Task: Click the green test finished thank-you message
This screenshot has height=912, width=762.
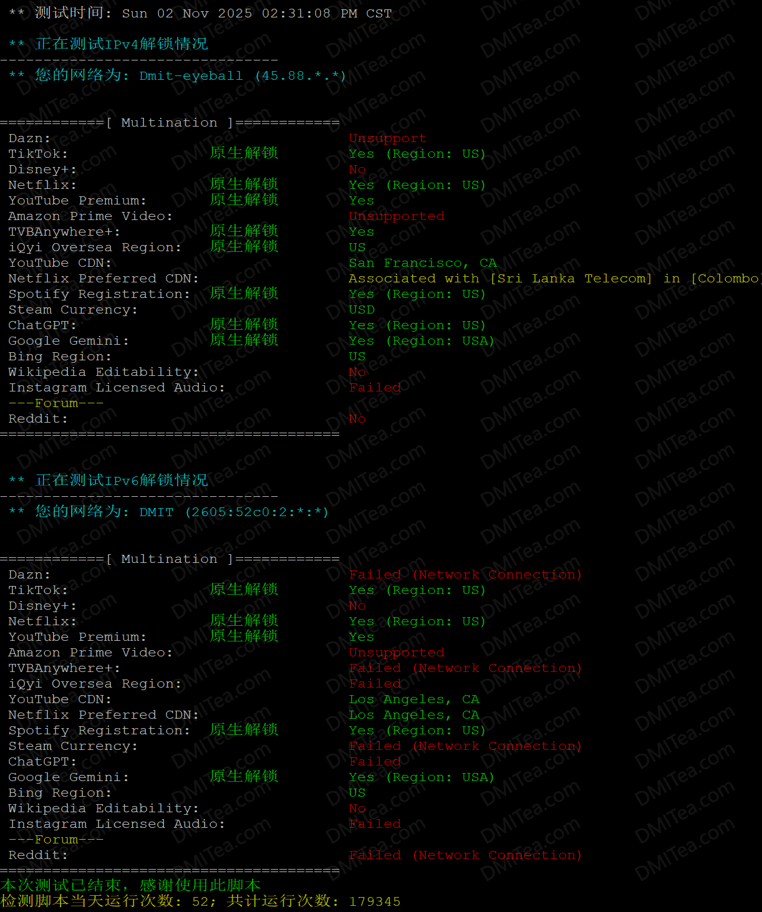Action: (x=130, y=885)
